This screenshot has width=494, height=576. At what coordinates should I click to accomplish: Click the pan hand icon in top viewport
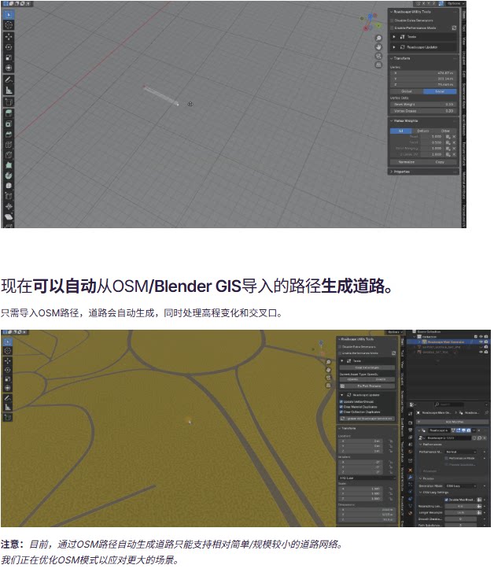click(378, 47)
